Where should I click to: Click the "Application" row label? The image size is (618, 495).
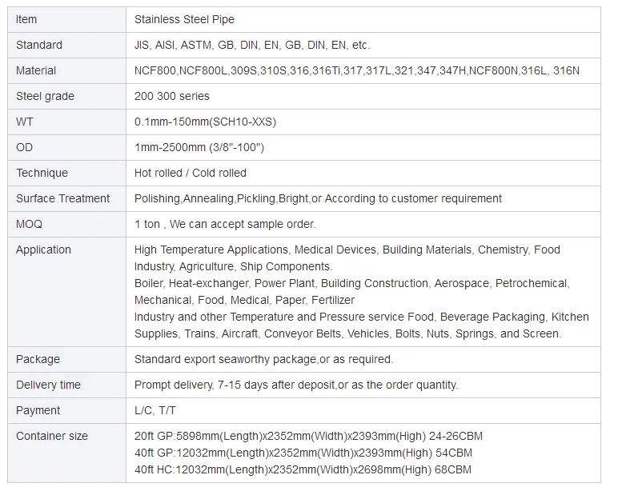click(43, 249)
